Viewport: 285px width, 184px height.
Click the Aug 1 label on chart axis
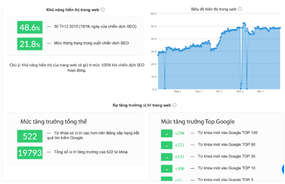(177, 91)
